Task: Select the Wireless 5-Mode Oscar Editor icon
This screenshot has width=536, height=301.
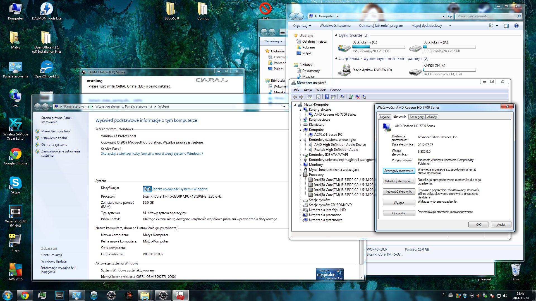Action: point(16,129)
